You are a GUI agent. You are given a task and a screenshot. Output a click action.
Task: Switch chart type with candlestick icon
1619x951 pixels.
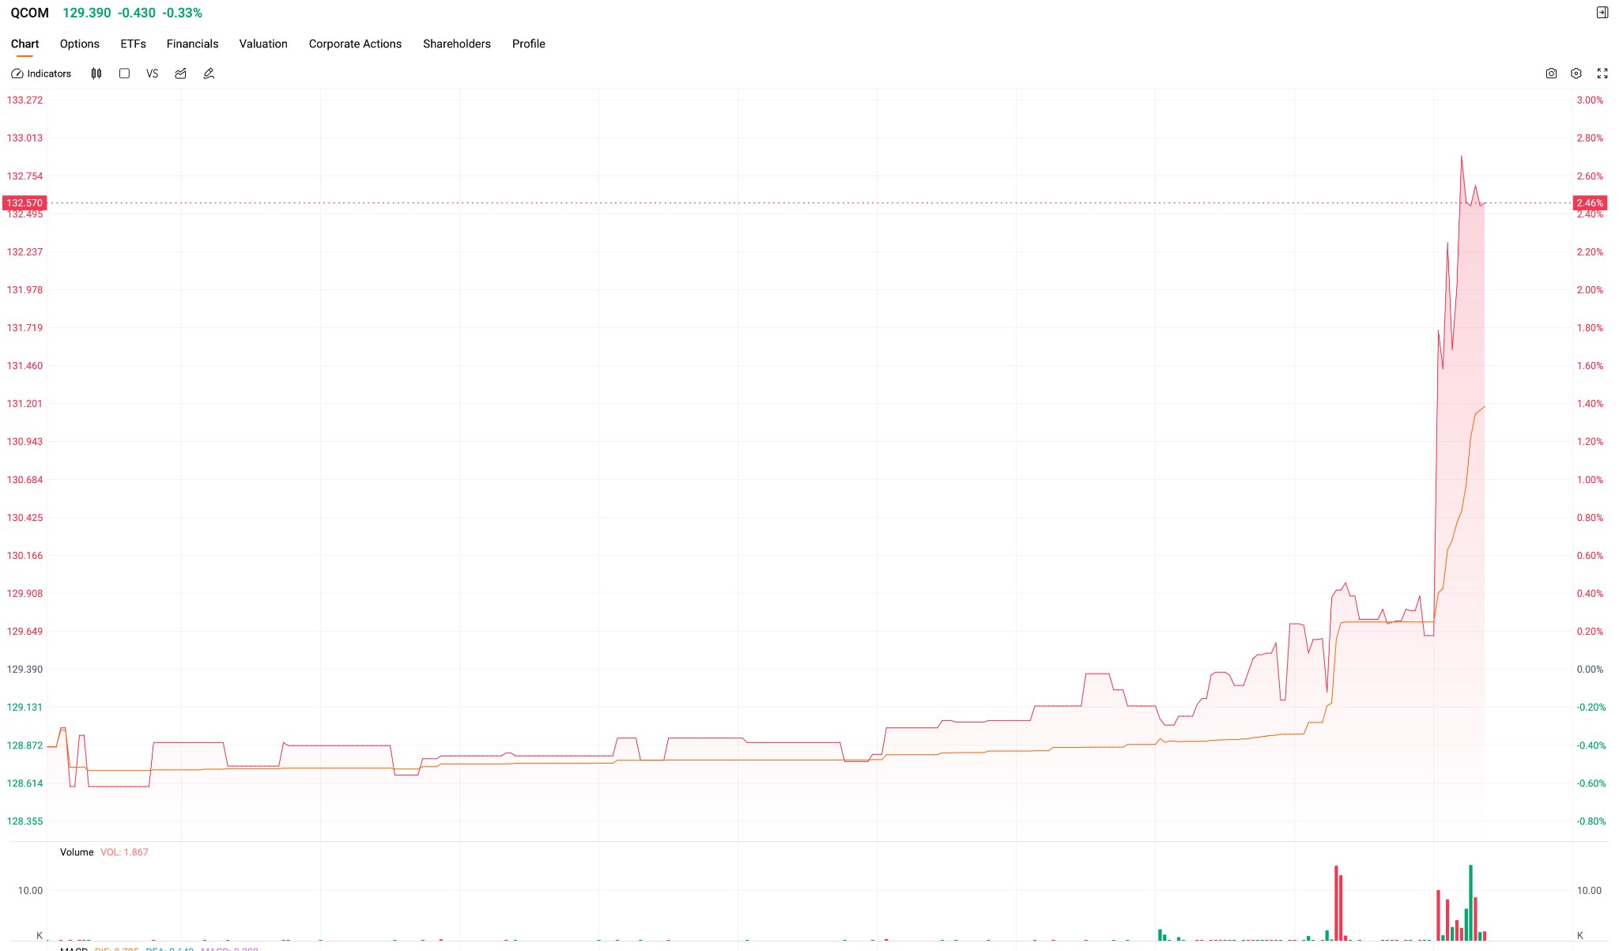[x=96, y=74]
